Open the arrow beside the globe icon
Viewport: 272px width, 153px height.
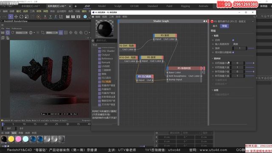pos(34,33)
